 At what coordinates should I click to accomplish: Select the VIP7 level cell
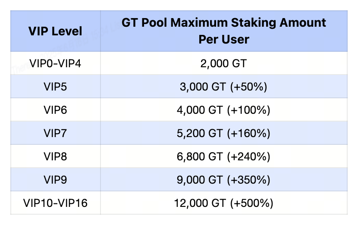point(55,134)
